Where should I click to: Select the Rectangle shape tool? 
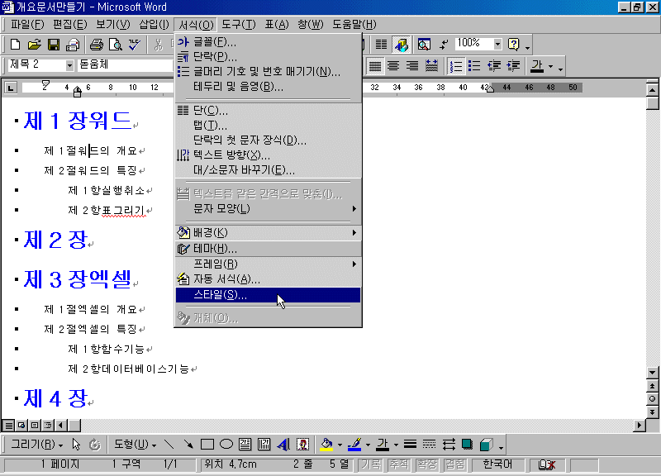(x=207, y=445)
